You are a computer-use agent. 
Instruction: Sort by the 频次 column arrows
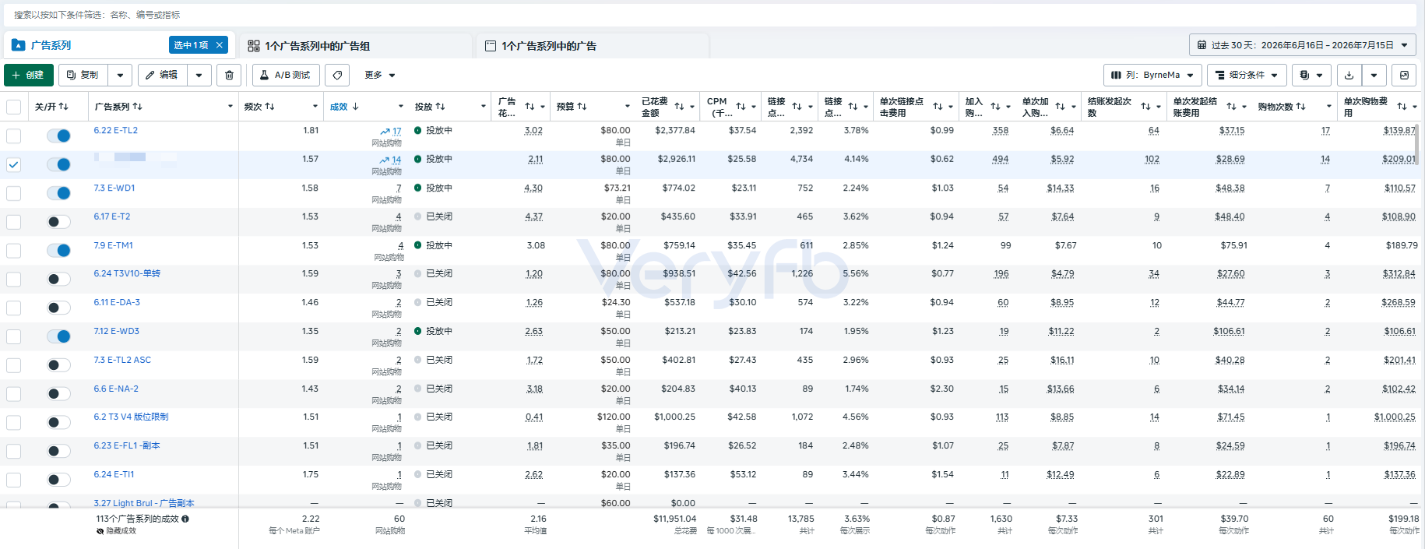270,107
